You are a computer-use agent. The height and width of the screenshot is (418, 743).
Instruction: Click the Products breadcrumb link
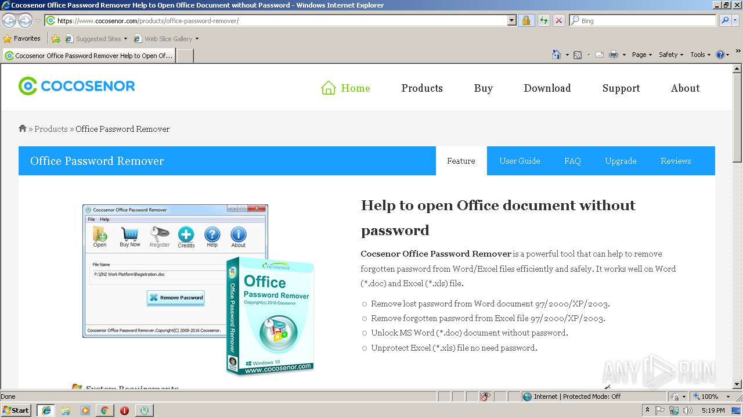coord(51,129)
